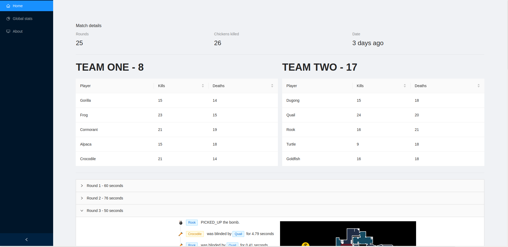The height and width of the screenshot is (247, 508).
Task: Click 'for 4.79 seconds' event text
Action: pyautogui.click(x=260, y=234)
